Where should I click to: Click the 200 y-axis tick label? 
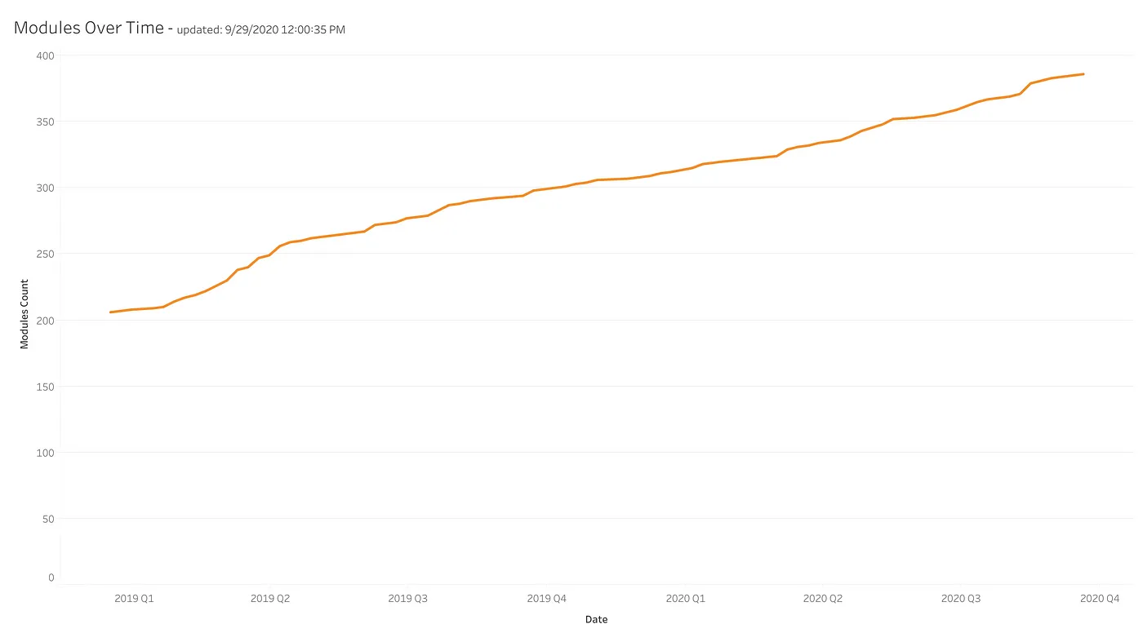click(x=45, y=320)
